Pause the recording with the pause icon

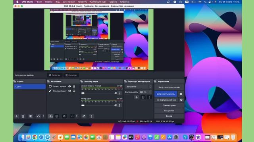(x=181, y=94)
